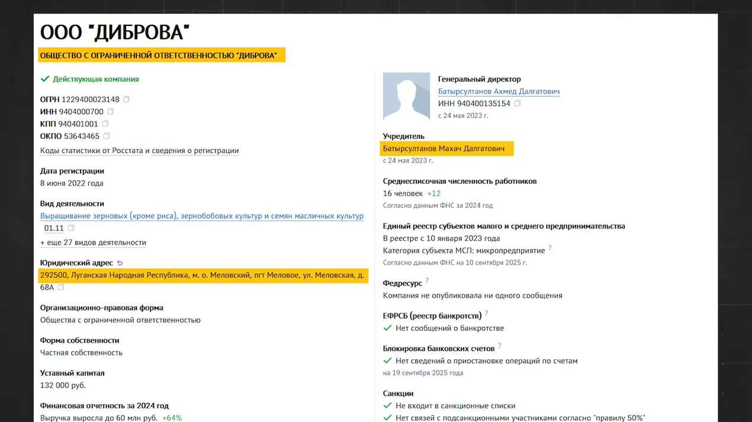Select the highlighted Луганская Народная Республика address

point(202,275)
